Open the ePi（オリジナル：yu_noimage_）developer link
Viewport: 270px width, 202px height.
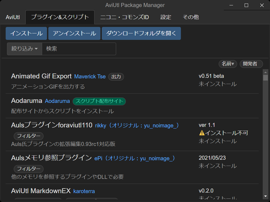[135, 158]
